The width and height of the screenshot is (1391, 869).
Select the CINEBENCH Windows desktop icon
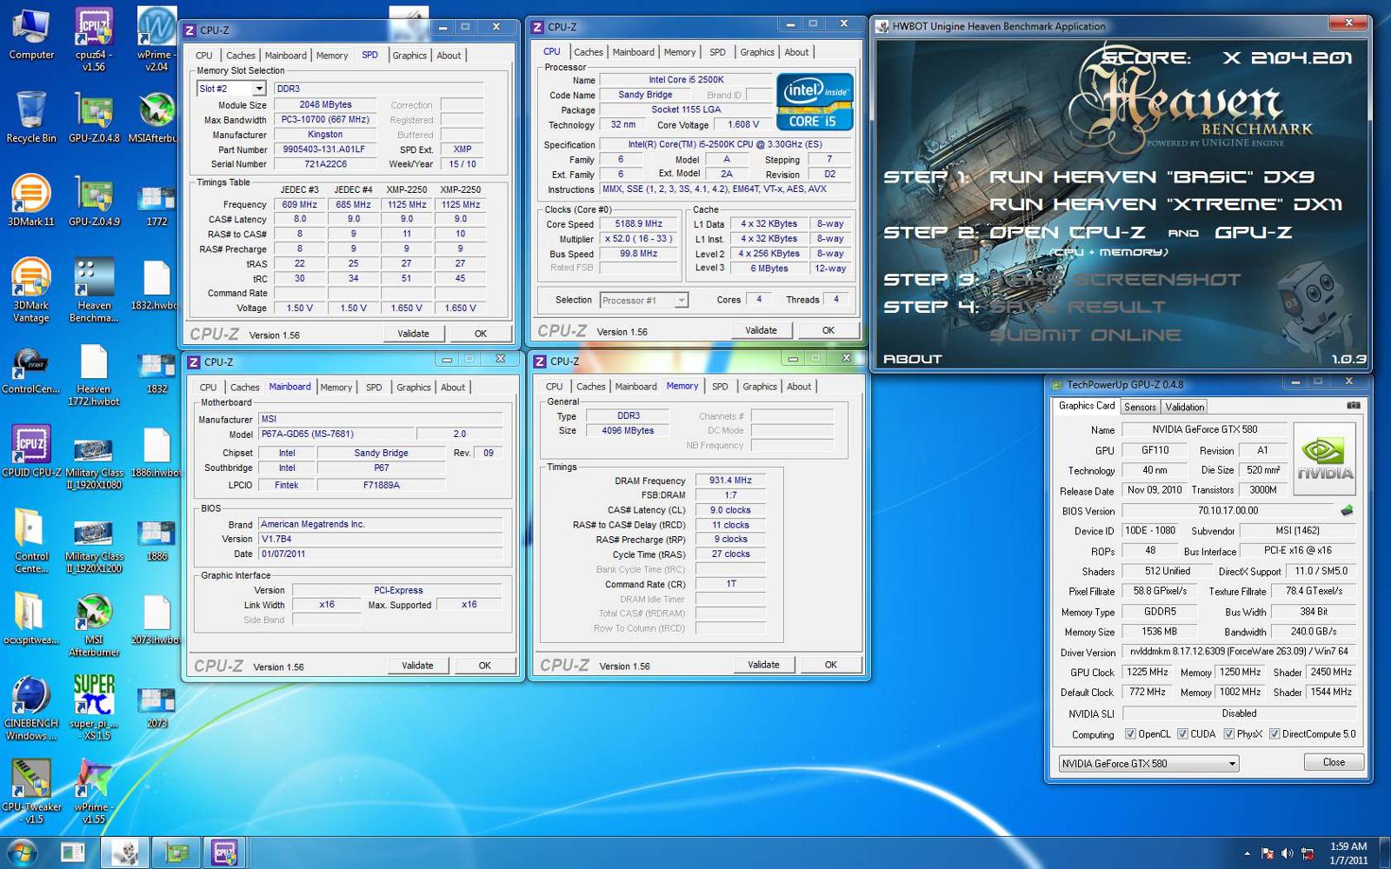click(x=31, y=709)
